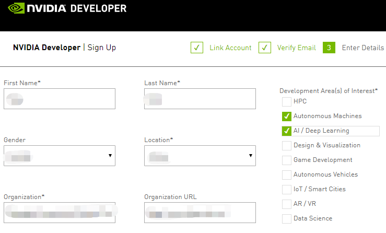Click the Link Account step checkmark icon

(197, 48)
